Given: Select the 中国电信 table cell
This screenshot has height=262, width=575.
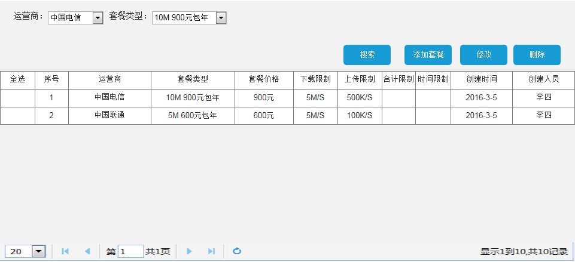Looking at the screenshot, I should tap(109, 98).
